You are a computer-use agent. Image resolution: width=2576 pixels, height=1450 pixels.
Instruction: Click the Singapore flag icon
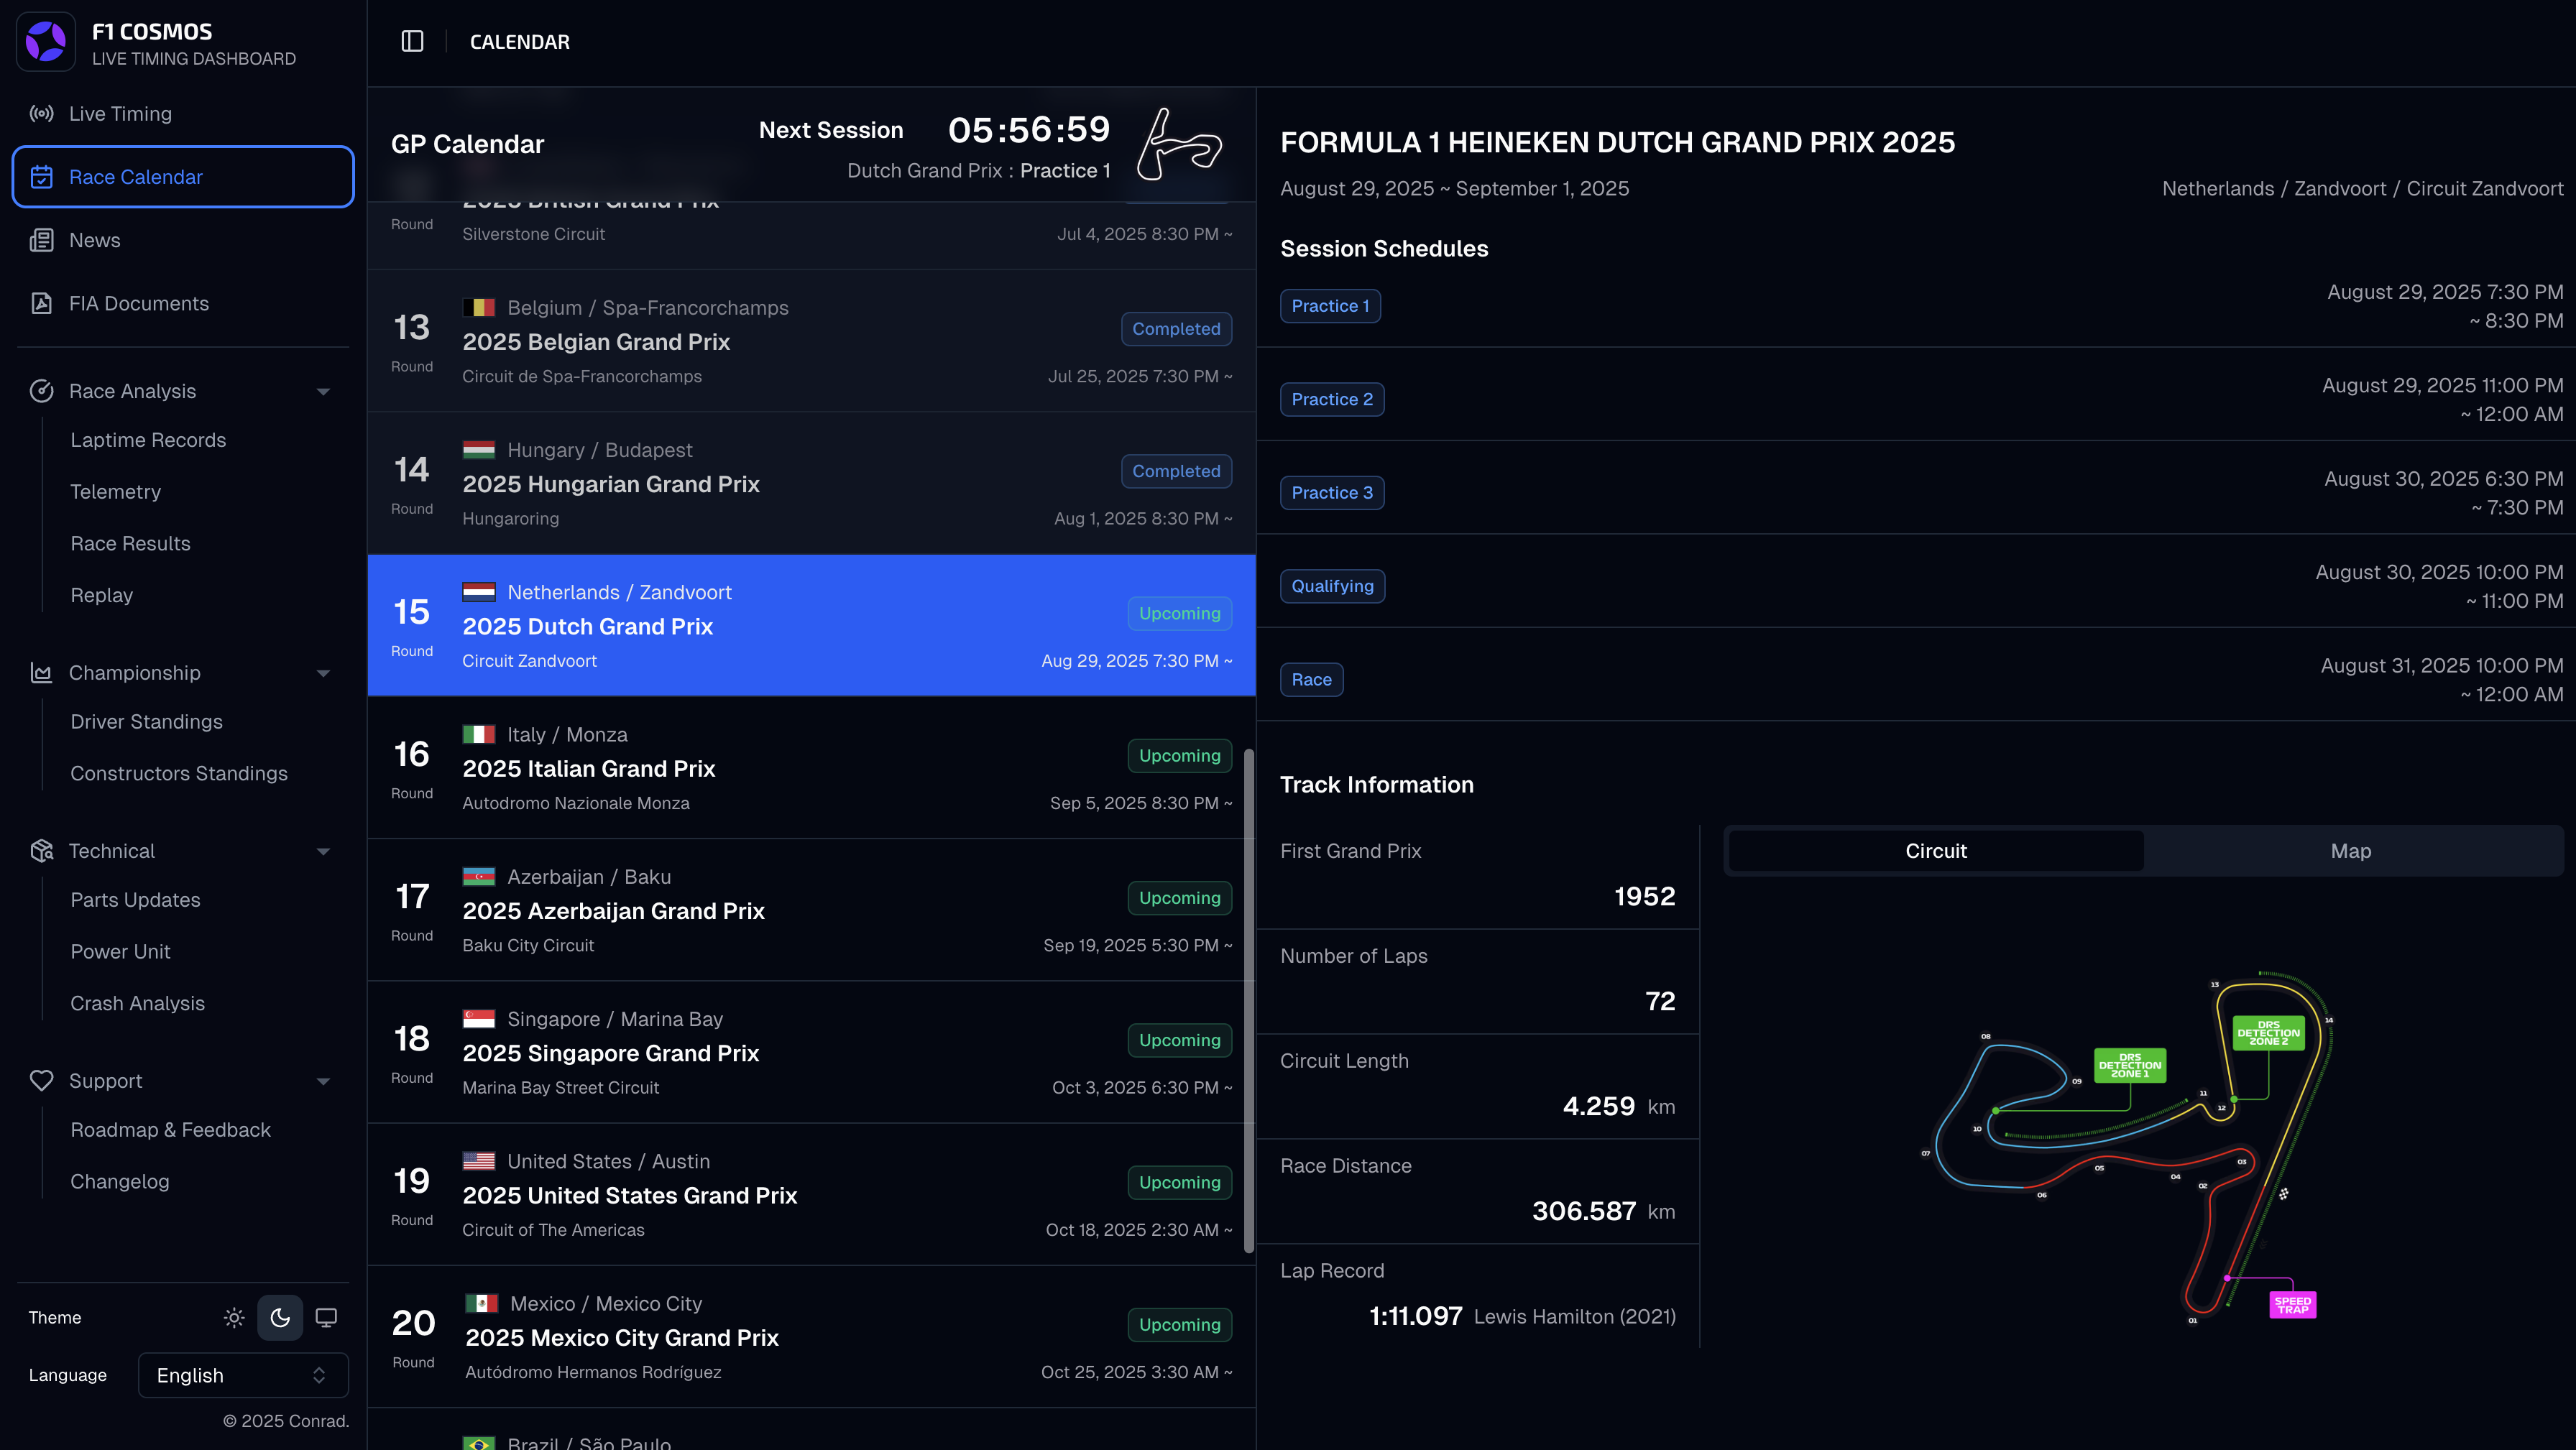pos(479,1019)
